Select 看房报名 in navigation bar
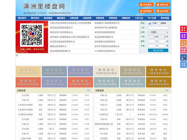Screen dimensions: 187x140 [61, 18]
